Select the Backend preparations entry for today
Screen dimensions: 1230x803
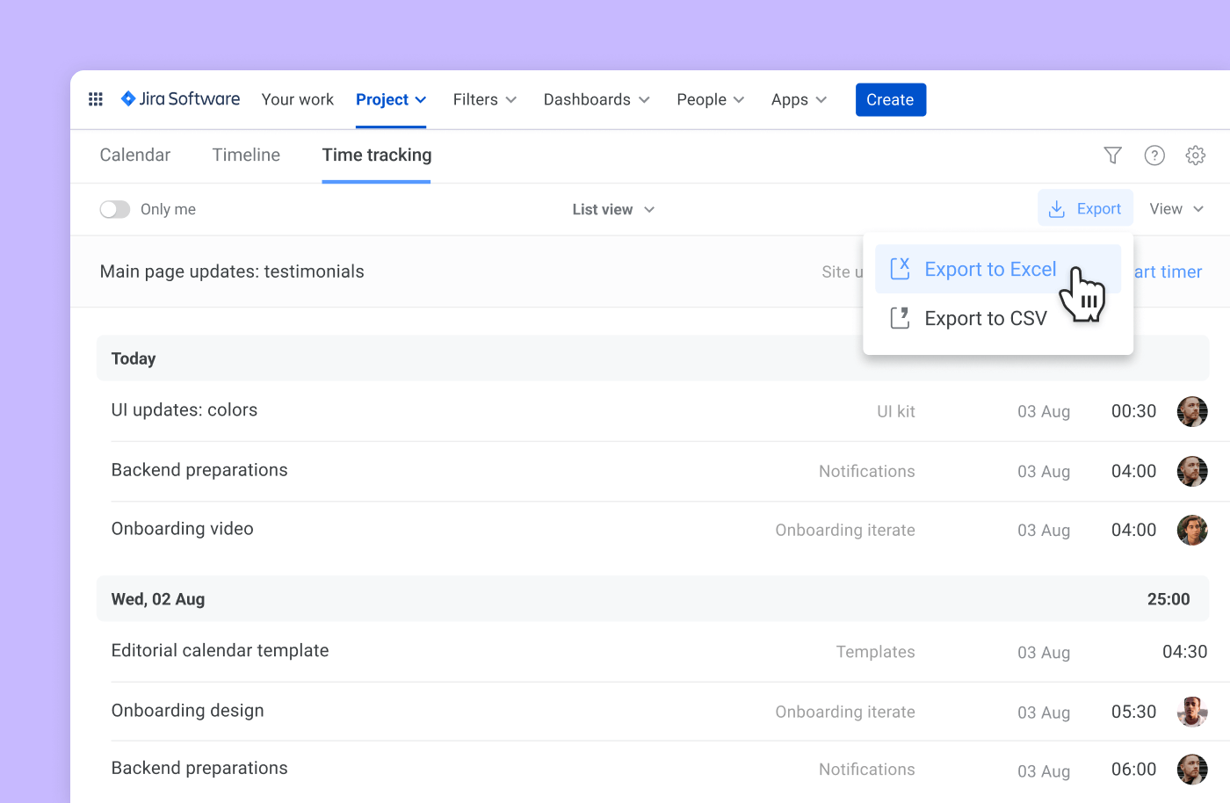[199, 470]
